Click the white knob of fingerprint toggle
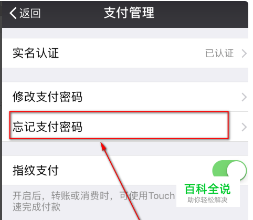 click(x=237, y=171)
